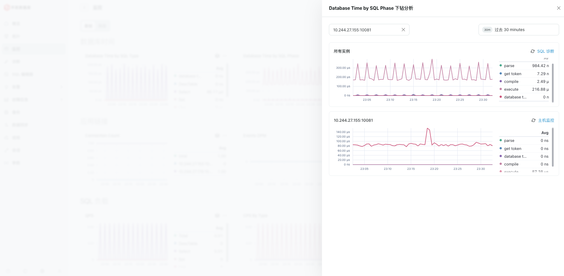Hide get token series in the instance legend
564x276 pixels.
(512, 149)
